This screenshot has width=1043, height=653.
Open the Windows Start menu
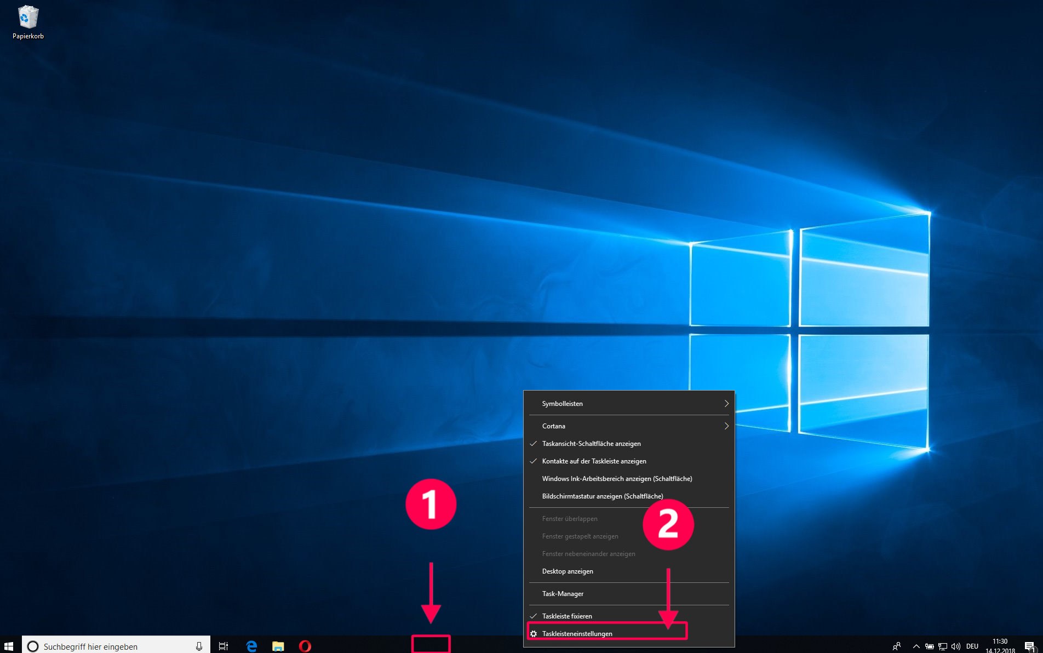[x=9, y=646]
